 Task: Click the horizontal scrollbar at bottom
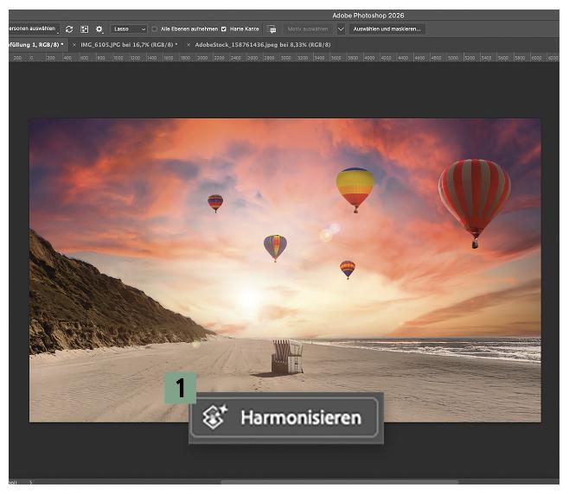coord(339,483)
